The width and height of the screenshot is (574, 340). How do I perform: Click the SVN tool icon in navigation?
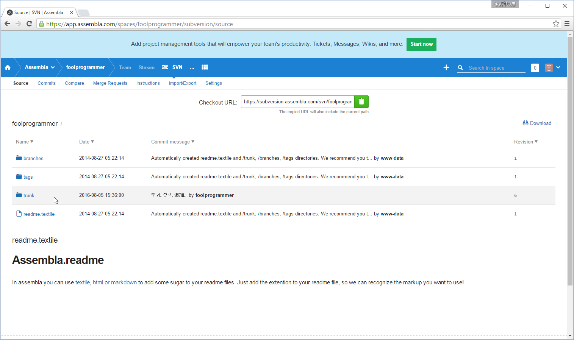tap(165, 67)
